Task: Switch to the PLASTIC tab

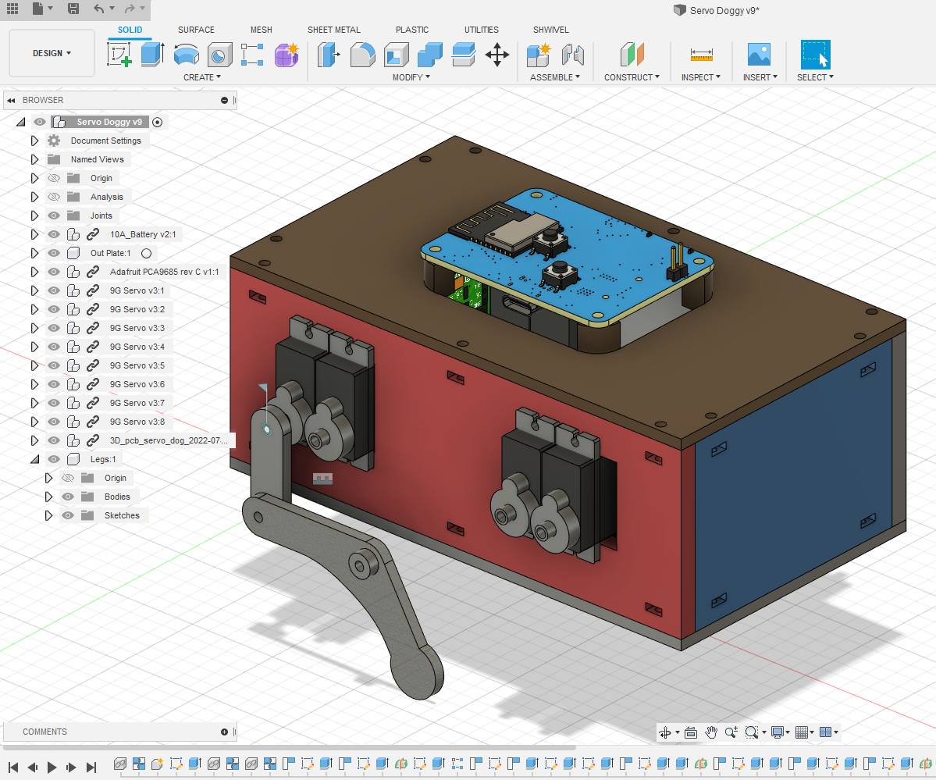Action: pos(412,30)
